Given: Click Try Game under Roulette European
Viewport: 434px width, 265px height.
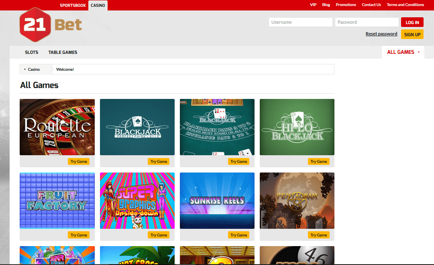Looking at the screenshot, I should click(79, 162).
